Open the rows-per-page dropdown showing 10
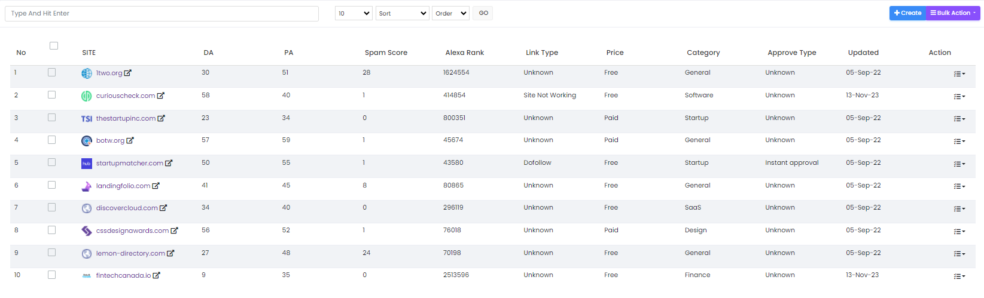The image size is (984, 298). pos(354,13)
